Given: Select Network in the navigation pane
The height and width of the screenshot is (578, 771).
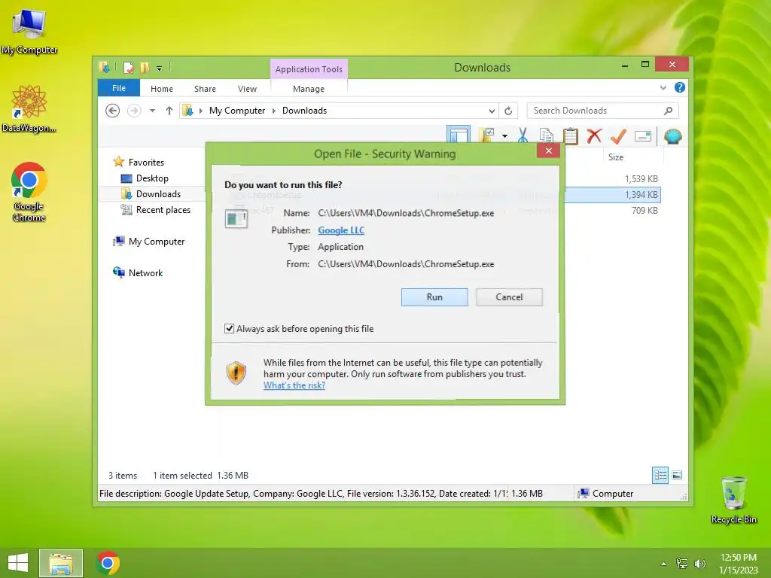Looking at the screenshot, I should (145, 272).
